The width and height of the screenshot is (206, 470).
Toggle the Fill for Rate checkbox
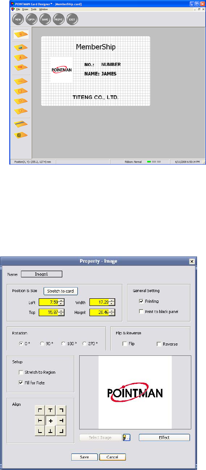click(x=21, y=383)
